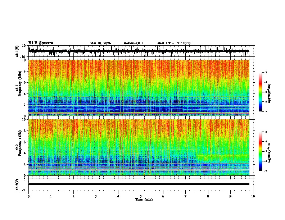Click the flat black ch.3 voltage trace
Image resolution: width=285 pixels, height=220 pixels.
pyautogui.click(x=139, y=184)
